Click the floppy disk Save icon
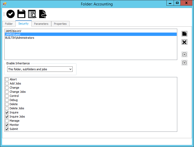The image size is (194, 147). click(x=21, y=14)
